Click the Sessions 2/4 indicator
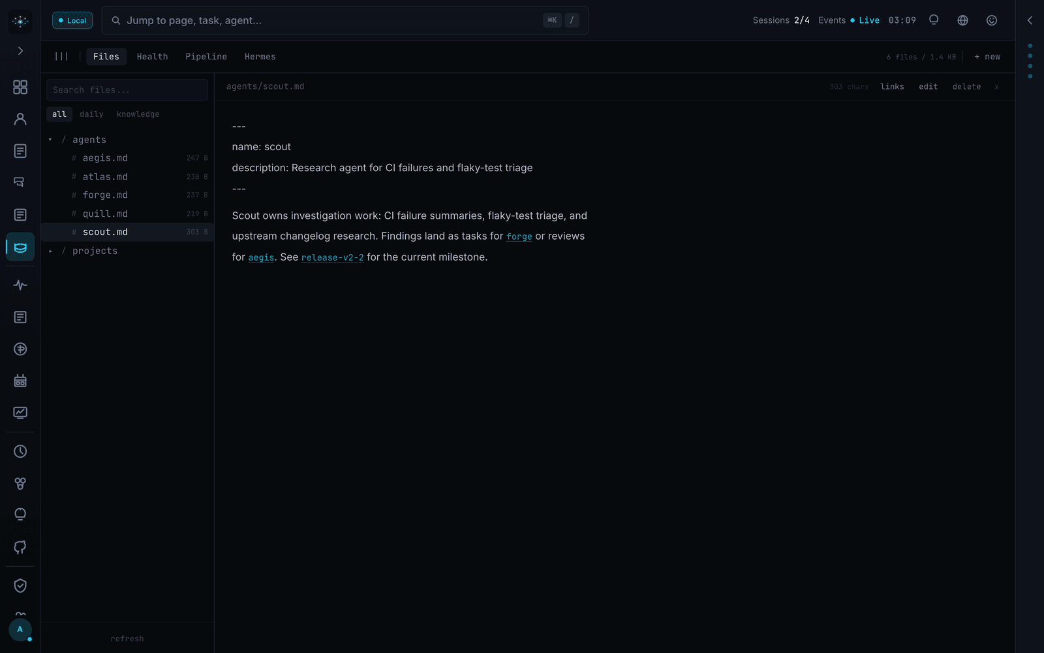 click(781, 20)
